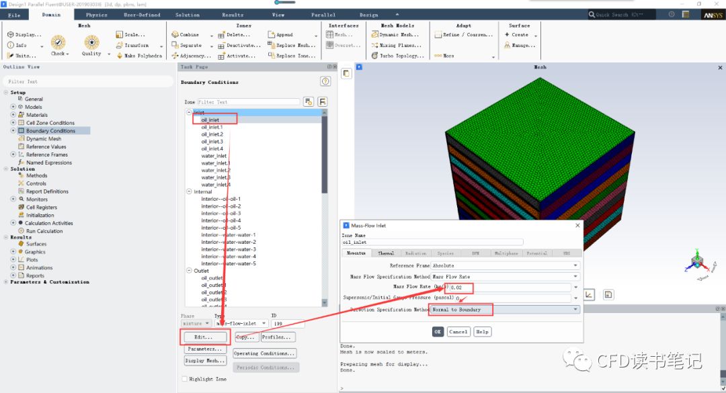Click the Transform mesh tool

click(132, 46)
